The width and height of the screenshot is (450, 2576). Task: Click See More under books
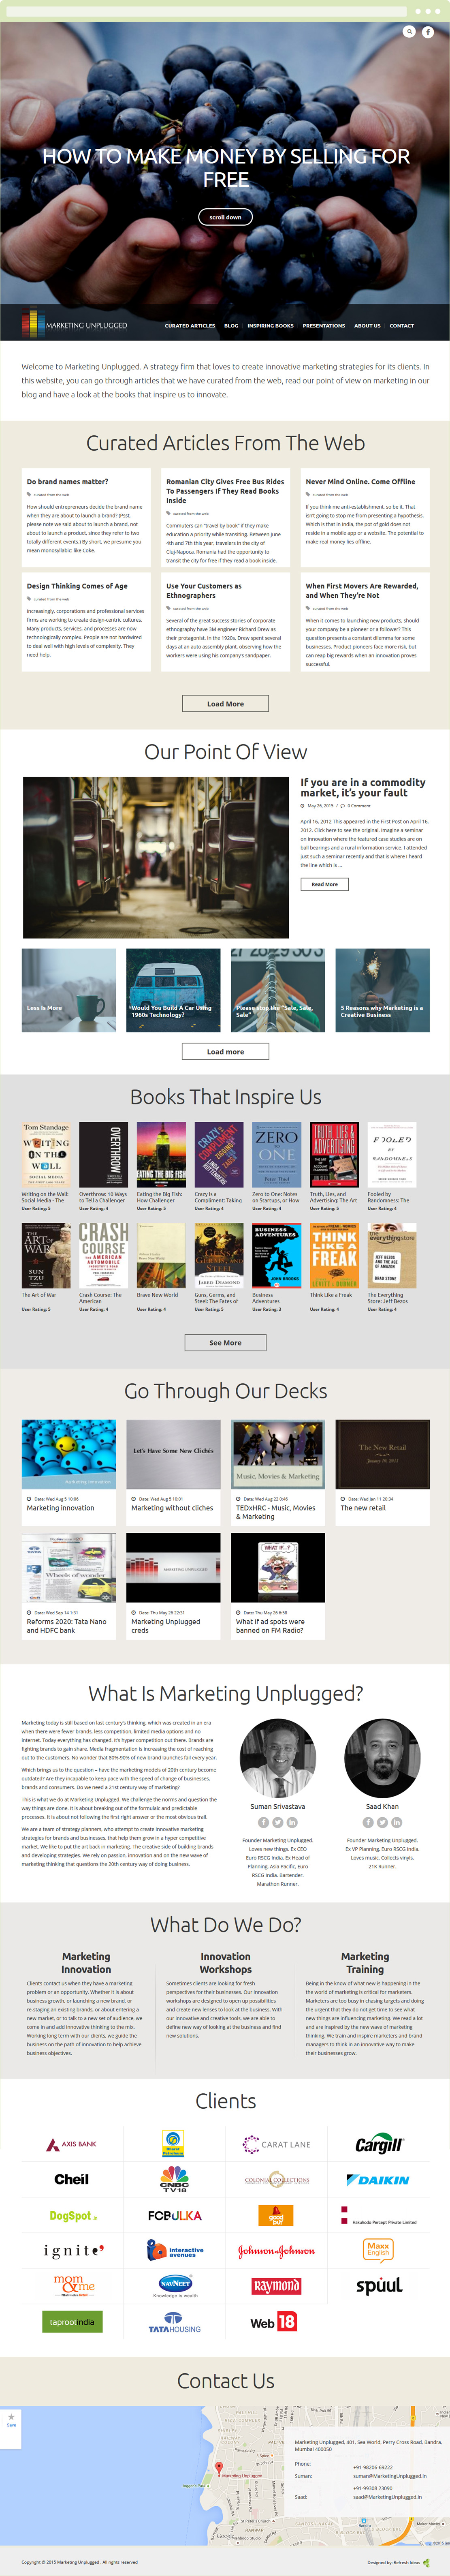coord(225,1342)
